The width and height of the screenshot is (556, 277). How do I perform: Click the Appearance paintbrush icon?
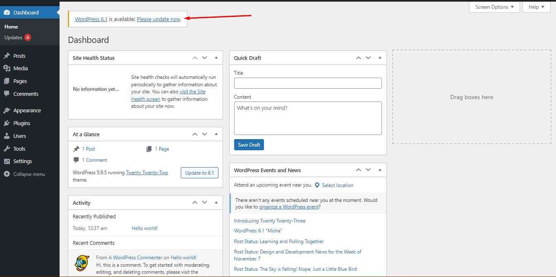[x=7, y=110]
